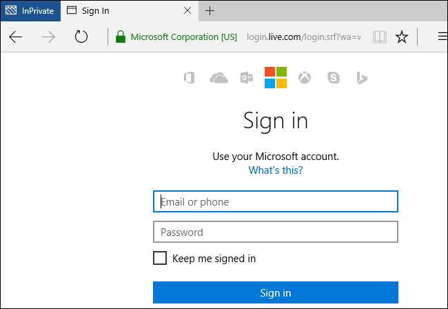Click Microsoft Corporation [US] certificate label
448x309 pixels.
click(184, 37)
